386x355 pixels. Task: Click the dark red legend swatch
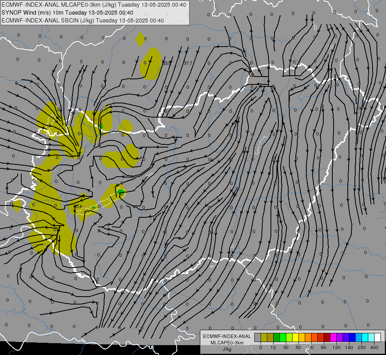coord(327,337)
